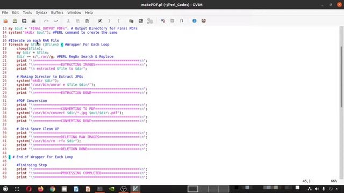Image resolution: width=344 pixels, height=193 pixels.
Task: Click the Print toolbar icon
Action: pos(33,21)
